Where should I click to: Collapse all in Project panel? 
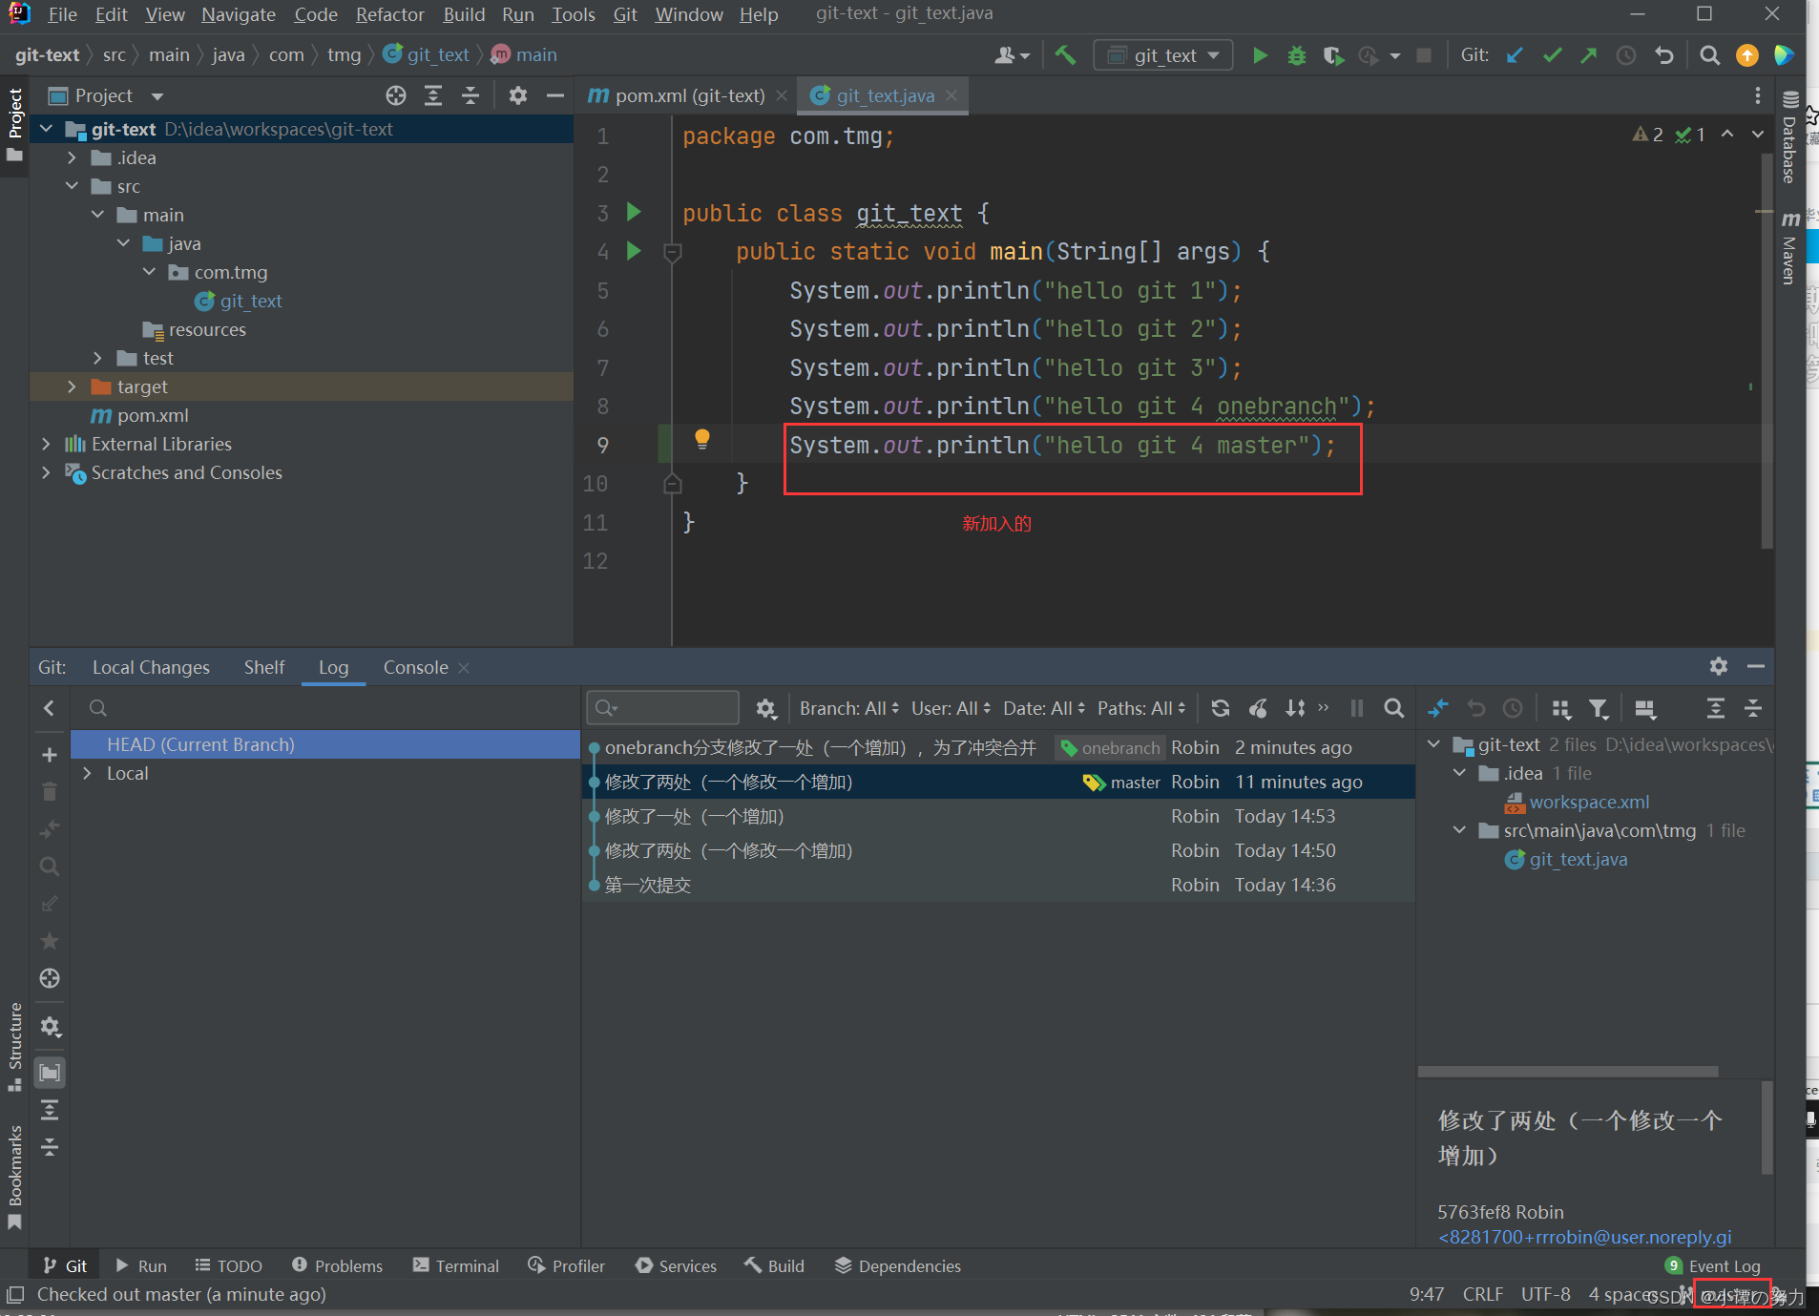[x=470, y=95]
